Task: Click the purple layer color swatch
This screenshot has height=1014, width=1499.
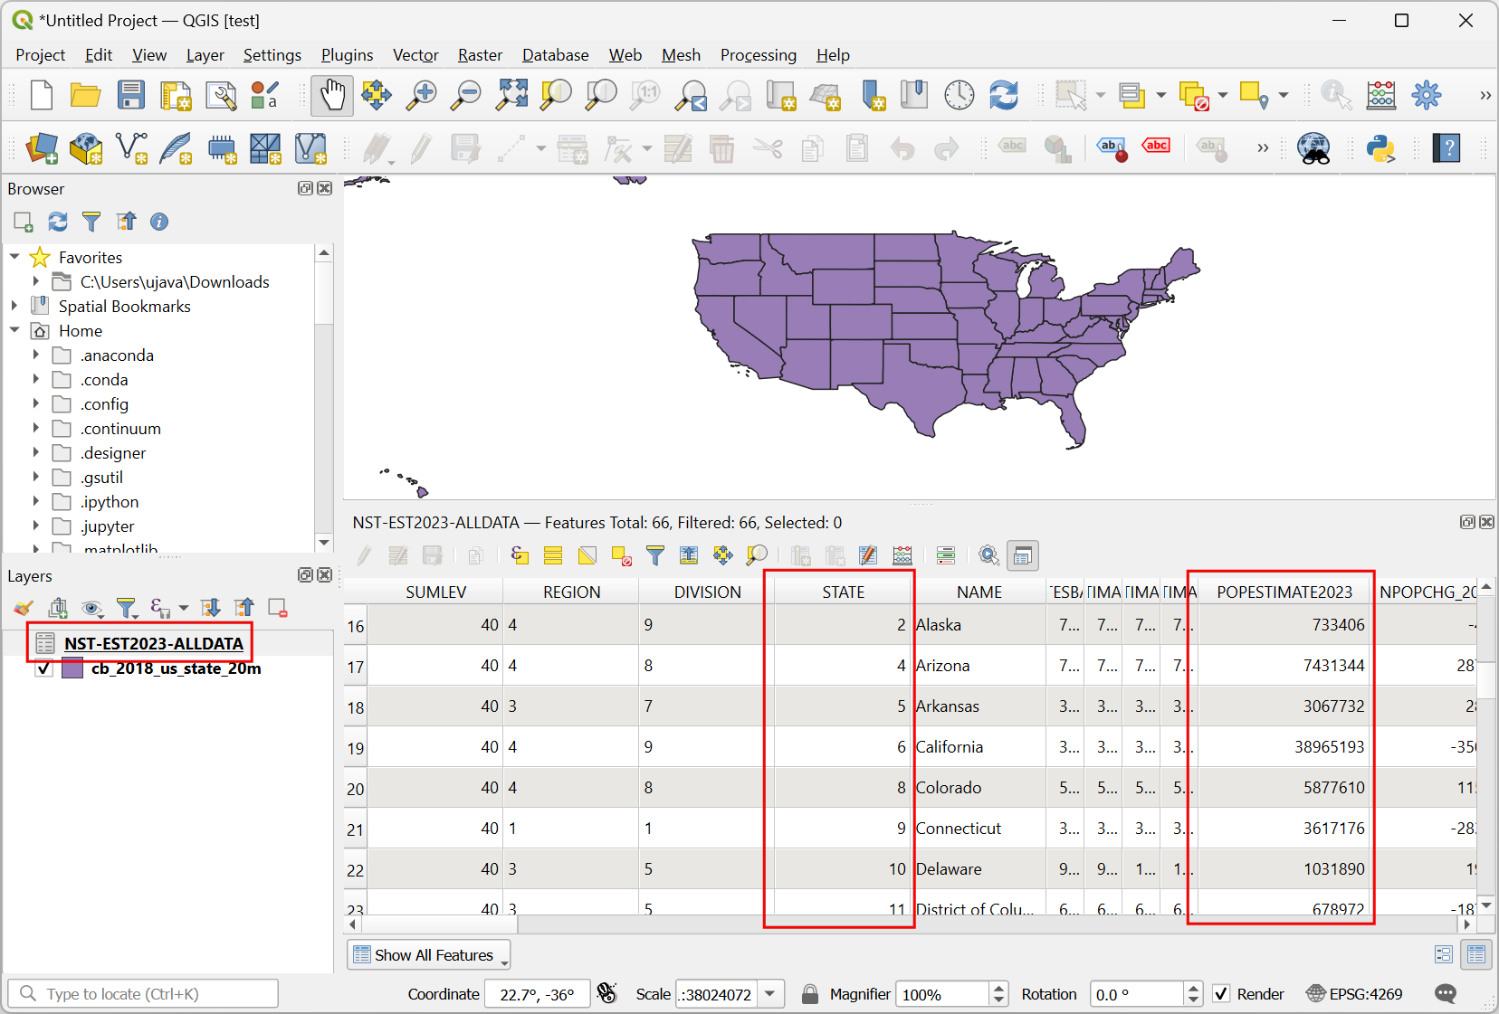Action: click(72, 669)
